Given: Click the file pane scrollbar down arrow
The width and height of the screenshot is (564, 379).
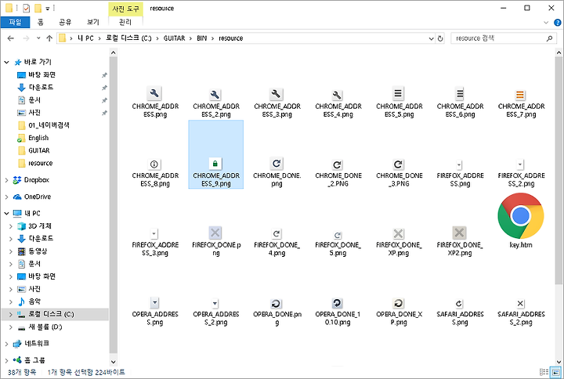Looking at the screenshot, I should [x=559, y=362].
